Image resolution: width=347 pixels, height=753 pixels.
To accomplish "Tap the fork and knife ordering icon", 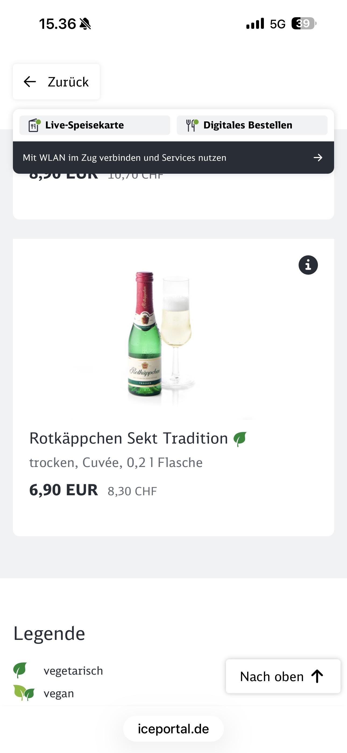I will click(192, 125).
